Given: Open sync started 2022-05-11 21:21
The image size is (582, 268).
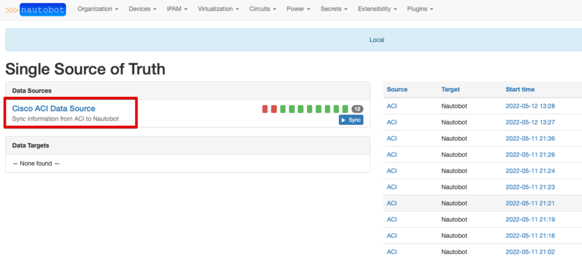Looking at the screenshot, I should tap(530, 203).
